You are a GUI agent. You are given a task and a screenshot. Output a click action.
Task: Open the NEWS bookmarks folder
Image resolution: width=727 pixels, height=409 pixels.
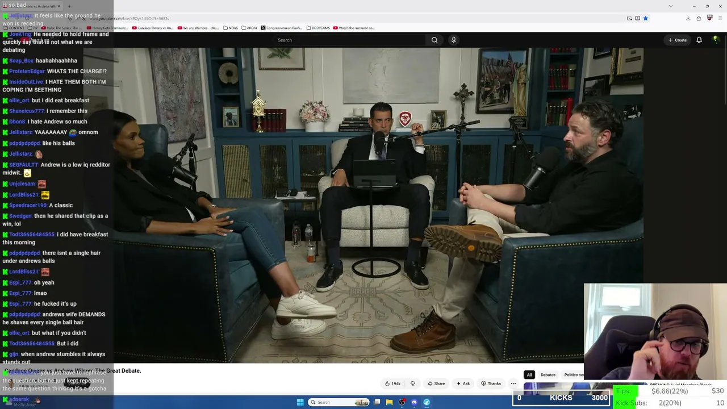[231, 28]
